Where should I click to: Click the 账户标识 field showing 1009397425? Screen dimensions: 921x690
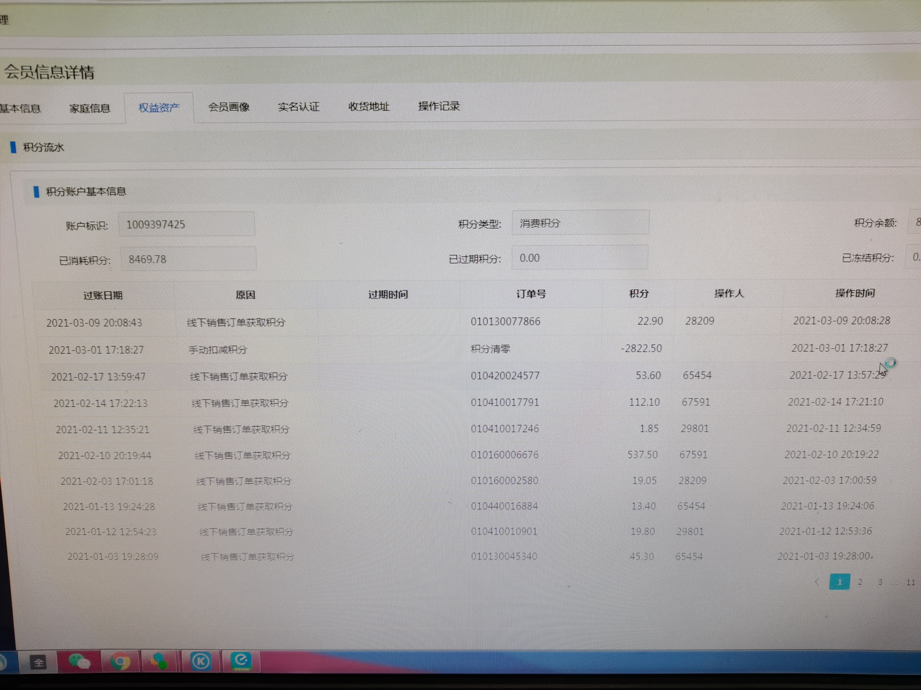point(186,224)
